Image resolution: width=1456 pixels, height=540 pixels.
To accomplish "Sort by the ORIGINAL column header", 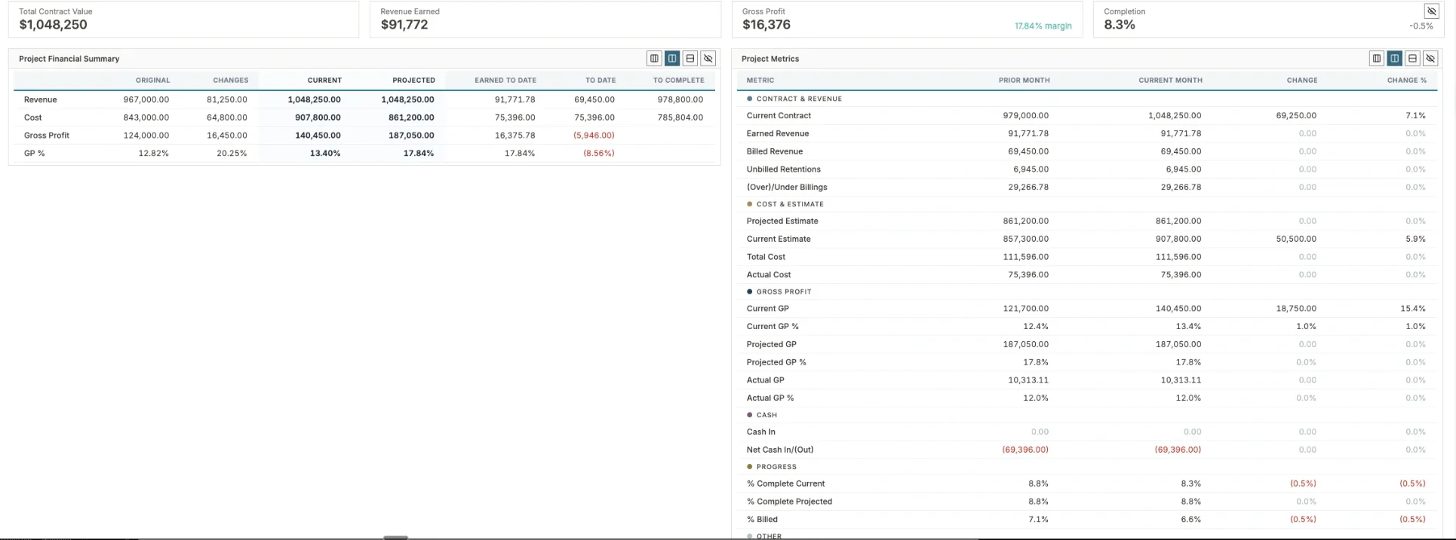I will click(152, 80).
